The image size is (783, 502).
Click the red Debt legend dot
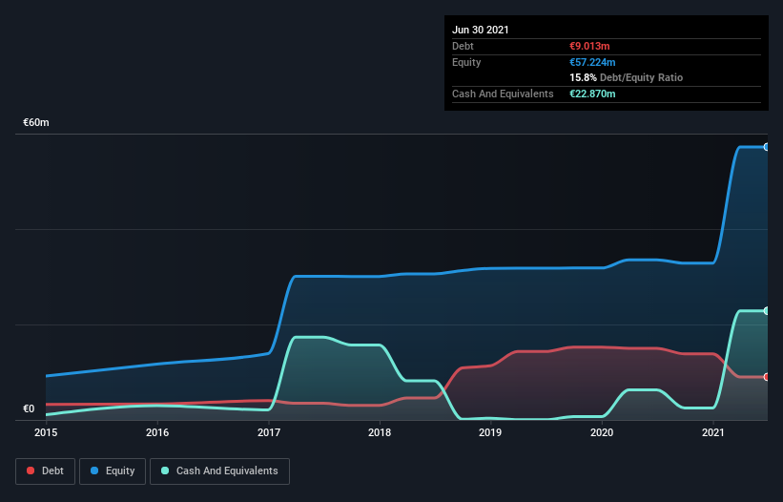[x=31, y=471]
